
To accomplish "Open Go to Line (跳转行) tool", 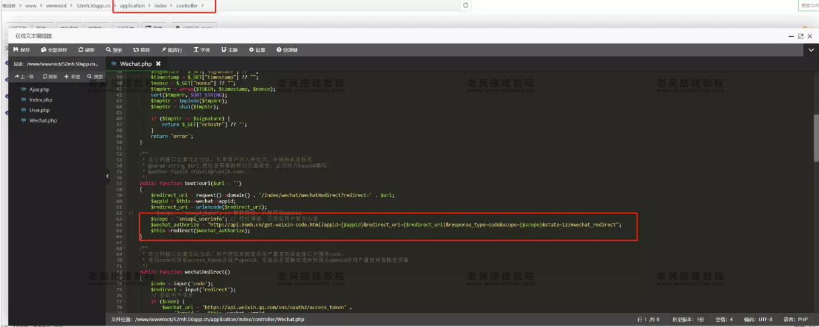I will click(x=171, y=50).
